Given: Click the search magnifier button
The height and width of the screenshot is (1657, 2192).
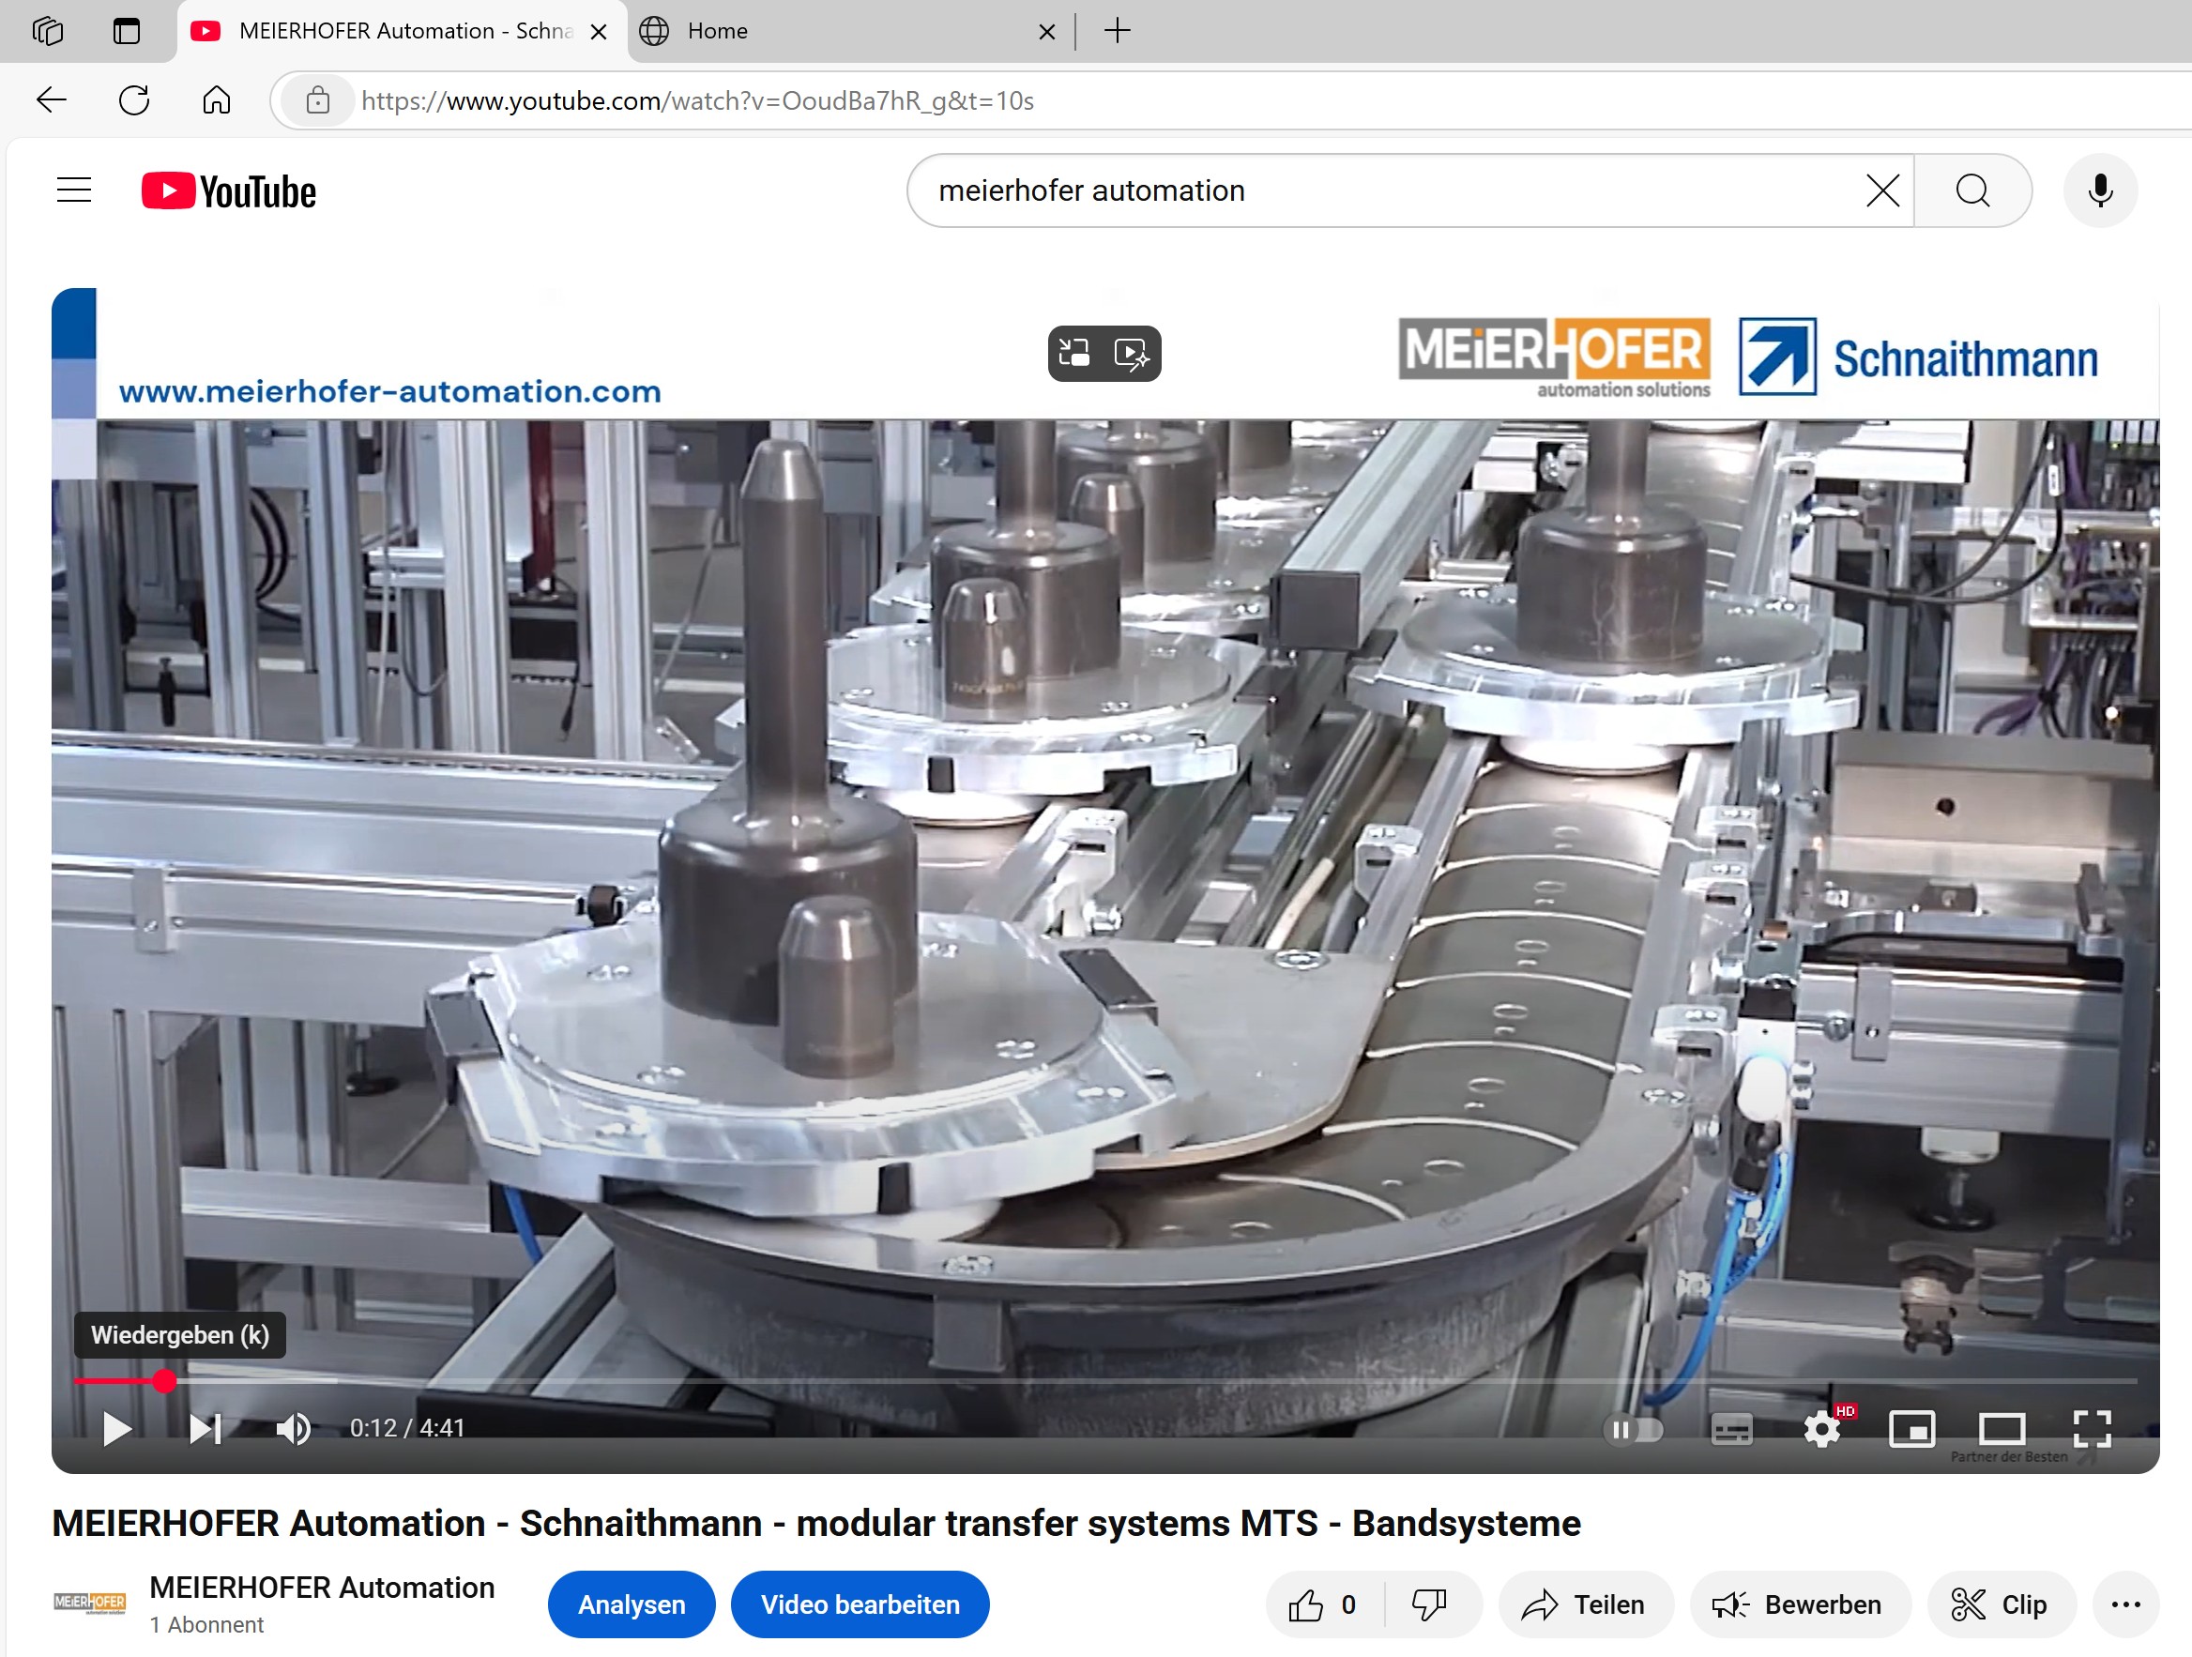Looking at the screenshot, I should pyautogui.click(x=1972, y=190).
